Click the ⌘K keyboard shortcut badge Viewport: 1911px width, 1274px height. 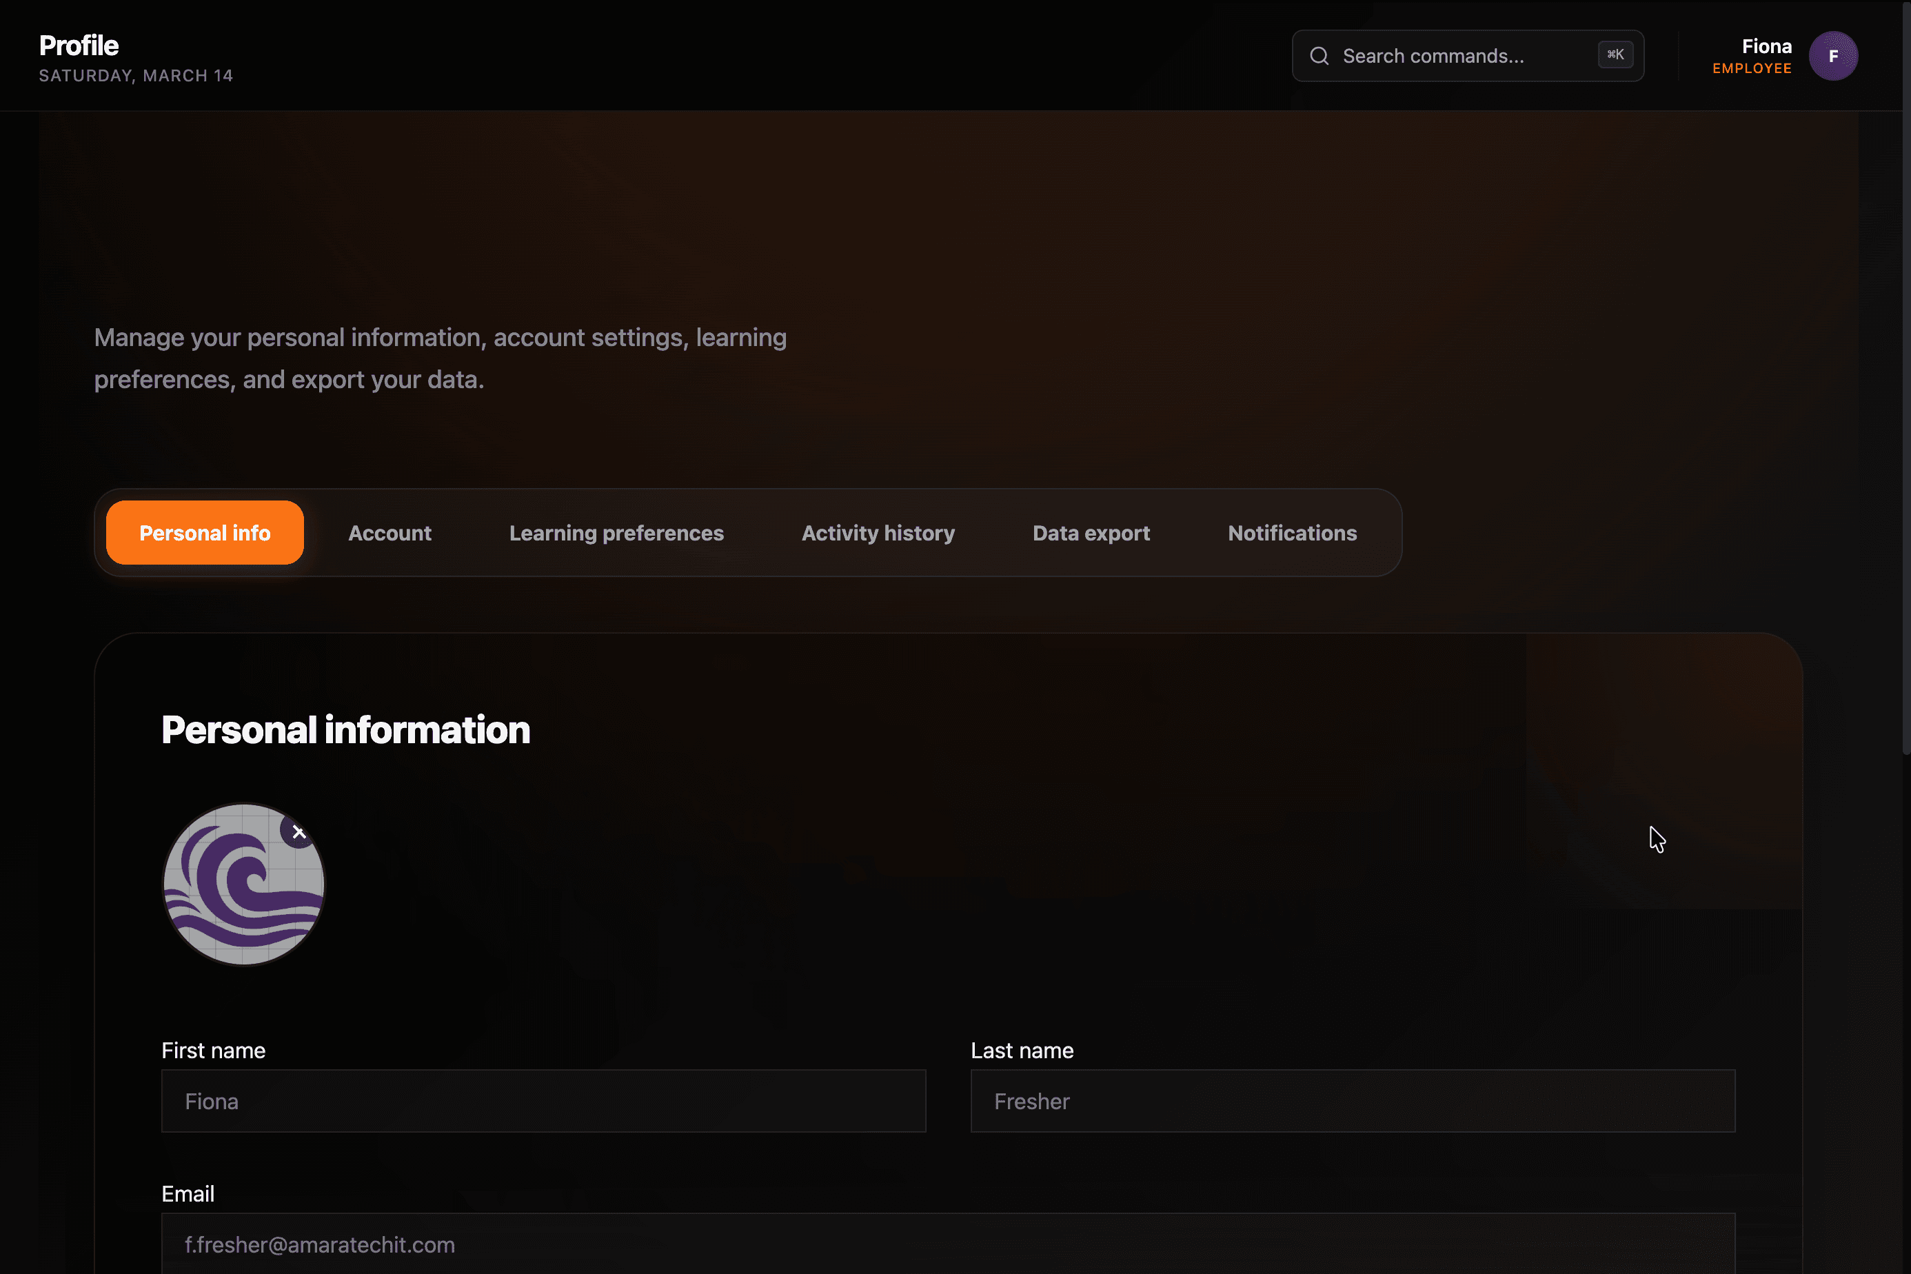(1615, 54)
